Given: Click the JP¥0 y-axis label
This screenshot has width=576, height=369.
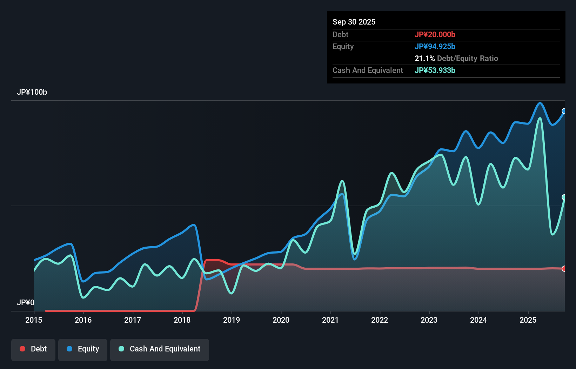Looking at the screenshot, I should 26,302.
